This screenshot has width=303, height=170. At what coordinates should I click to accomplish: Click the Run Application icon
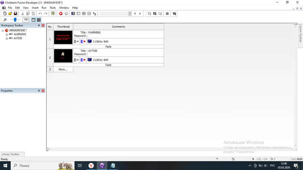(x=155, y=13)
